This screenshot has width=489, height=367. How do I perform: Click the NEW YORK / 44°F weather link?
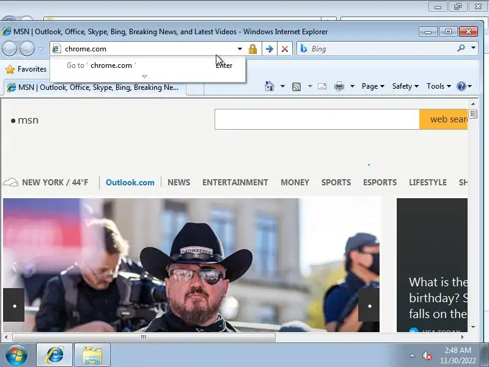coord(55,182)
